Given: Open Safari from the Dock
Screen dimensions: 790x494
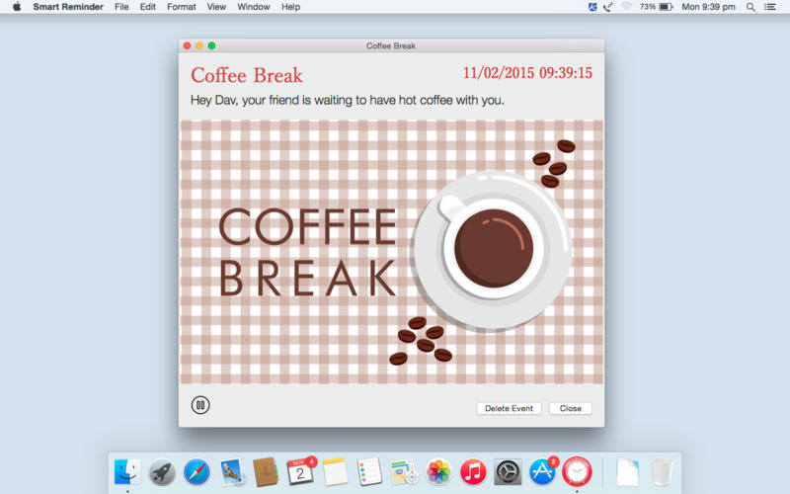Looking at the screenshot, I should [x=196, y=472].
